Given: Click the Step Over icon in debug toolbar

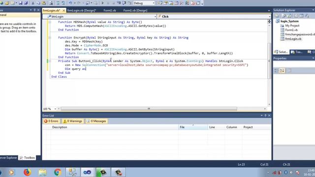Looking at the screenshot, I should (x=124, y=3).
